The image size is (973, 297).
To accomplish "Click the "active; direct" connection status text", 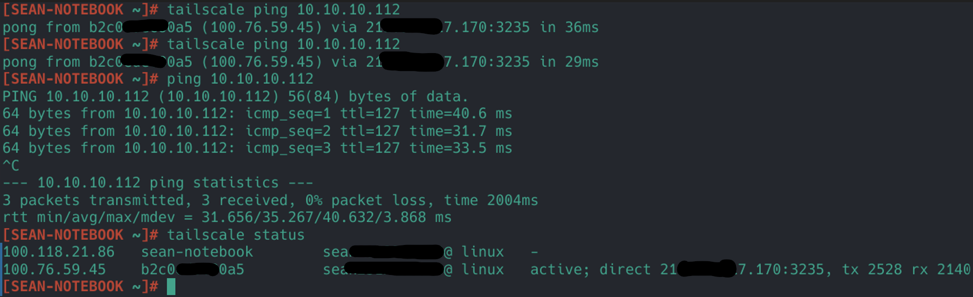I will point(591,269).
